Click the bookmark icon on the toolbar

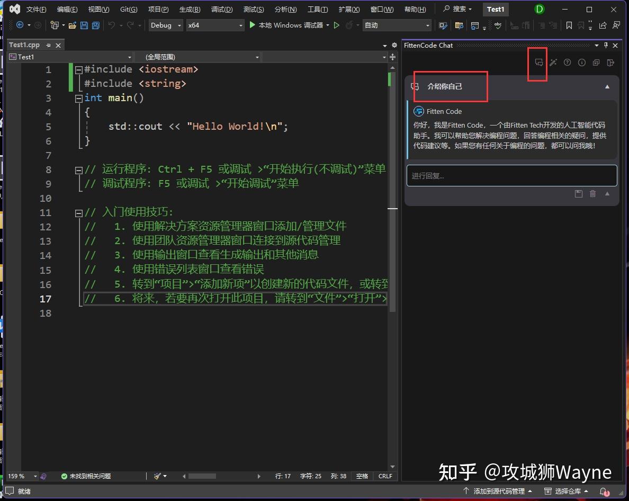(569, 25)
